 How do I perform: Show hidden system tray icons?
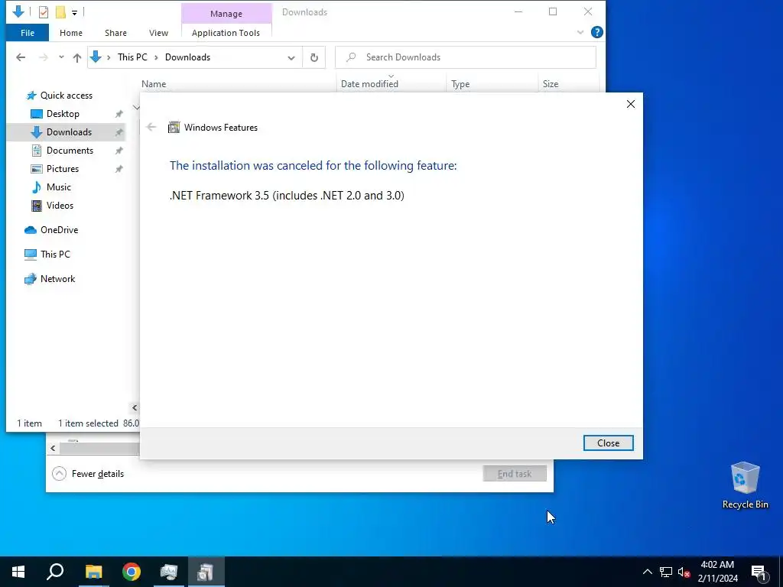click(x=647, y=572)
